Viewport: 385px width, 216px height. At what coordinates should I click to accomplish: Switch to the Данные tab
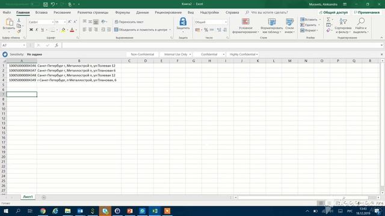[143, 12]
